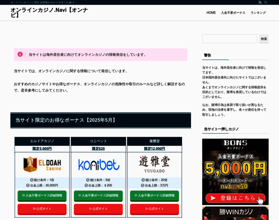The width and height of the screenshot is (279, 220).
Task: Click the ELDOAH Casino logo image
Action: point(42,164)
